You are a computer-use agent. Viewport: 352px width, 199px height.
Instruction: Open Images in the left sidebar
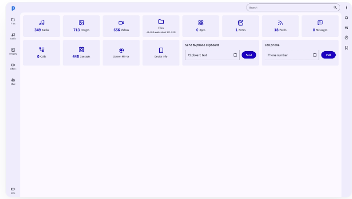(13, 51)
